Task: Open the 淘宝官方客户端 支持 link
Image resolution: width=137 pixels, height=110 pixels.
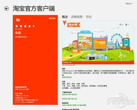Action: point(70,99)
